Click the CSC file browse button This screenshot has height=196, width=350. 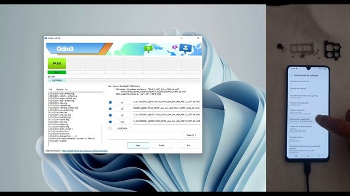122,122
